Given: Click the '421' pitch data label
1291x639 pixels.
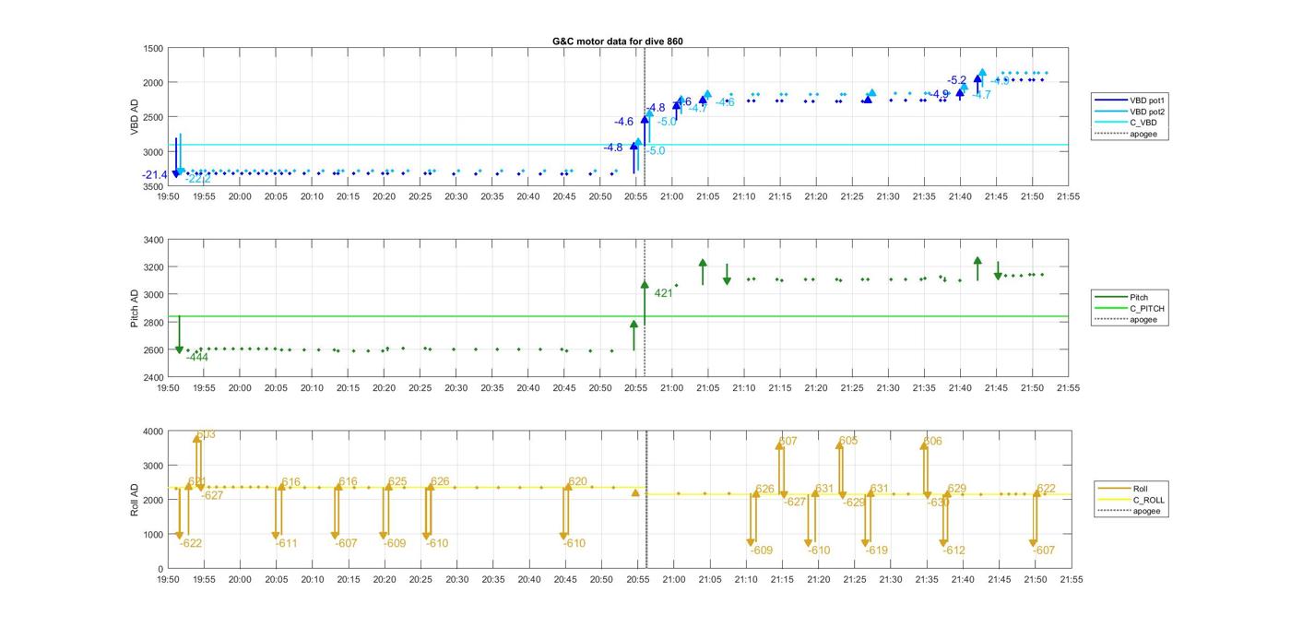Looking at the screenshot, I should coord(663,293).
